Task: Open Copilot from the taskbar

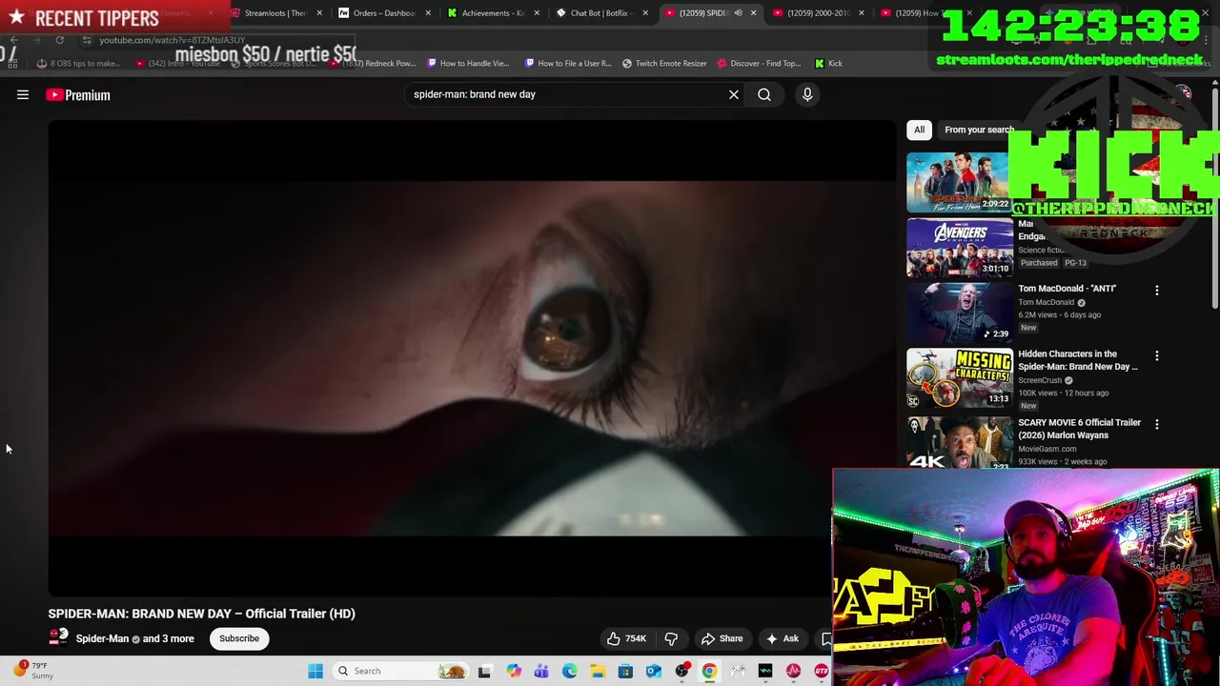Action: (514, 671)
